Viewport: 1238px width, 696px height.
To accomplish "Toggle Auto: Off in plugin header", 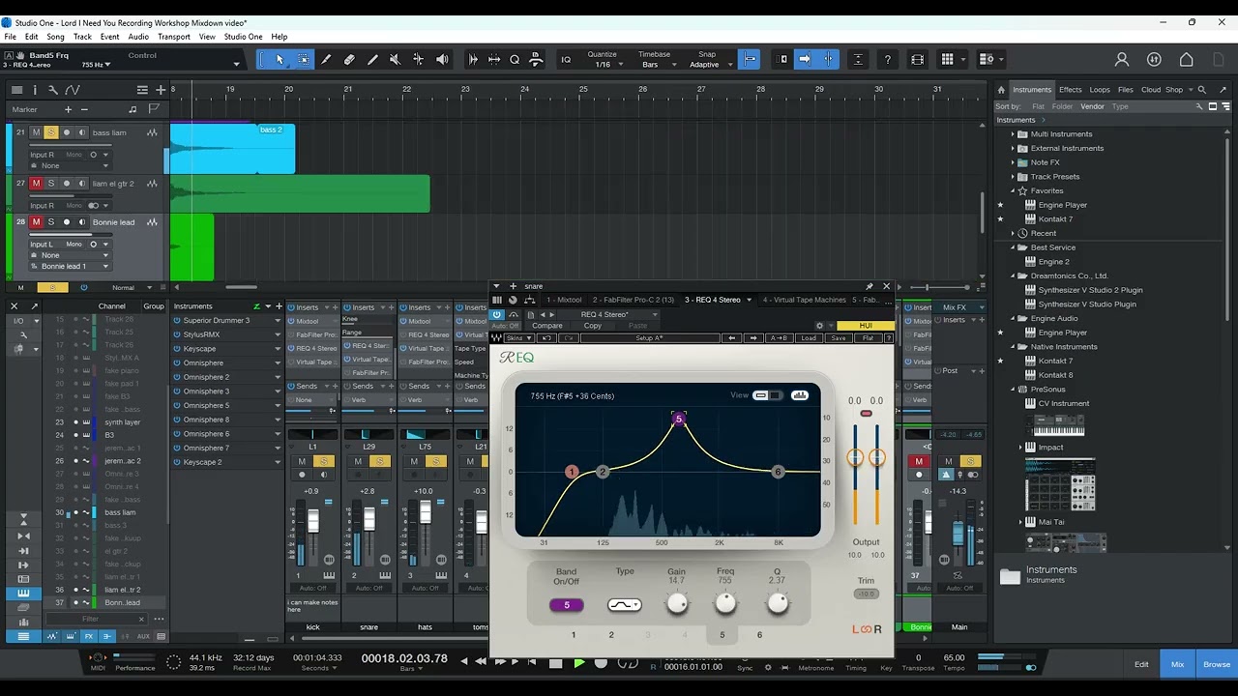I will [x=505, y=326].
